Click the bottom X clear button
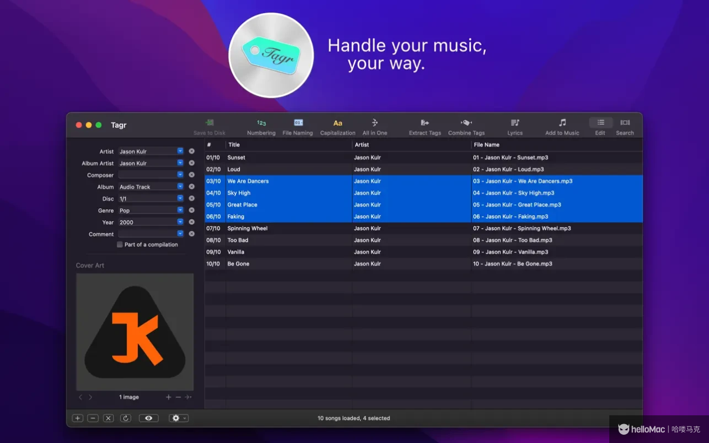The width and height of the screenshot is (709, 443). [x=109, y=418]
